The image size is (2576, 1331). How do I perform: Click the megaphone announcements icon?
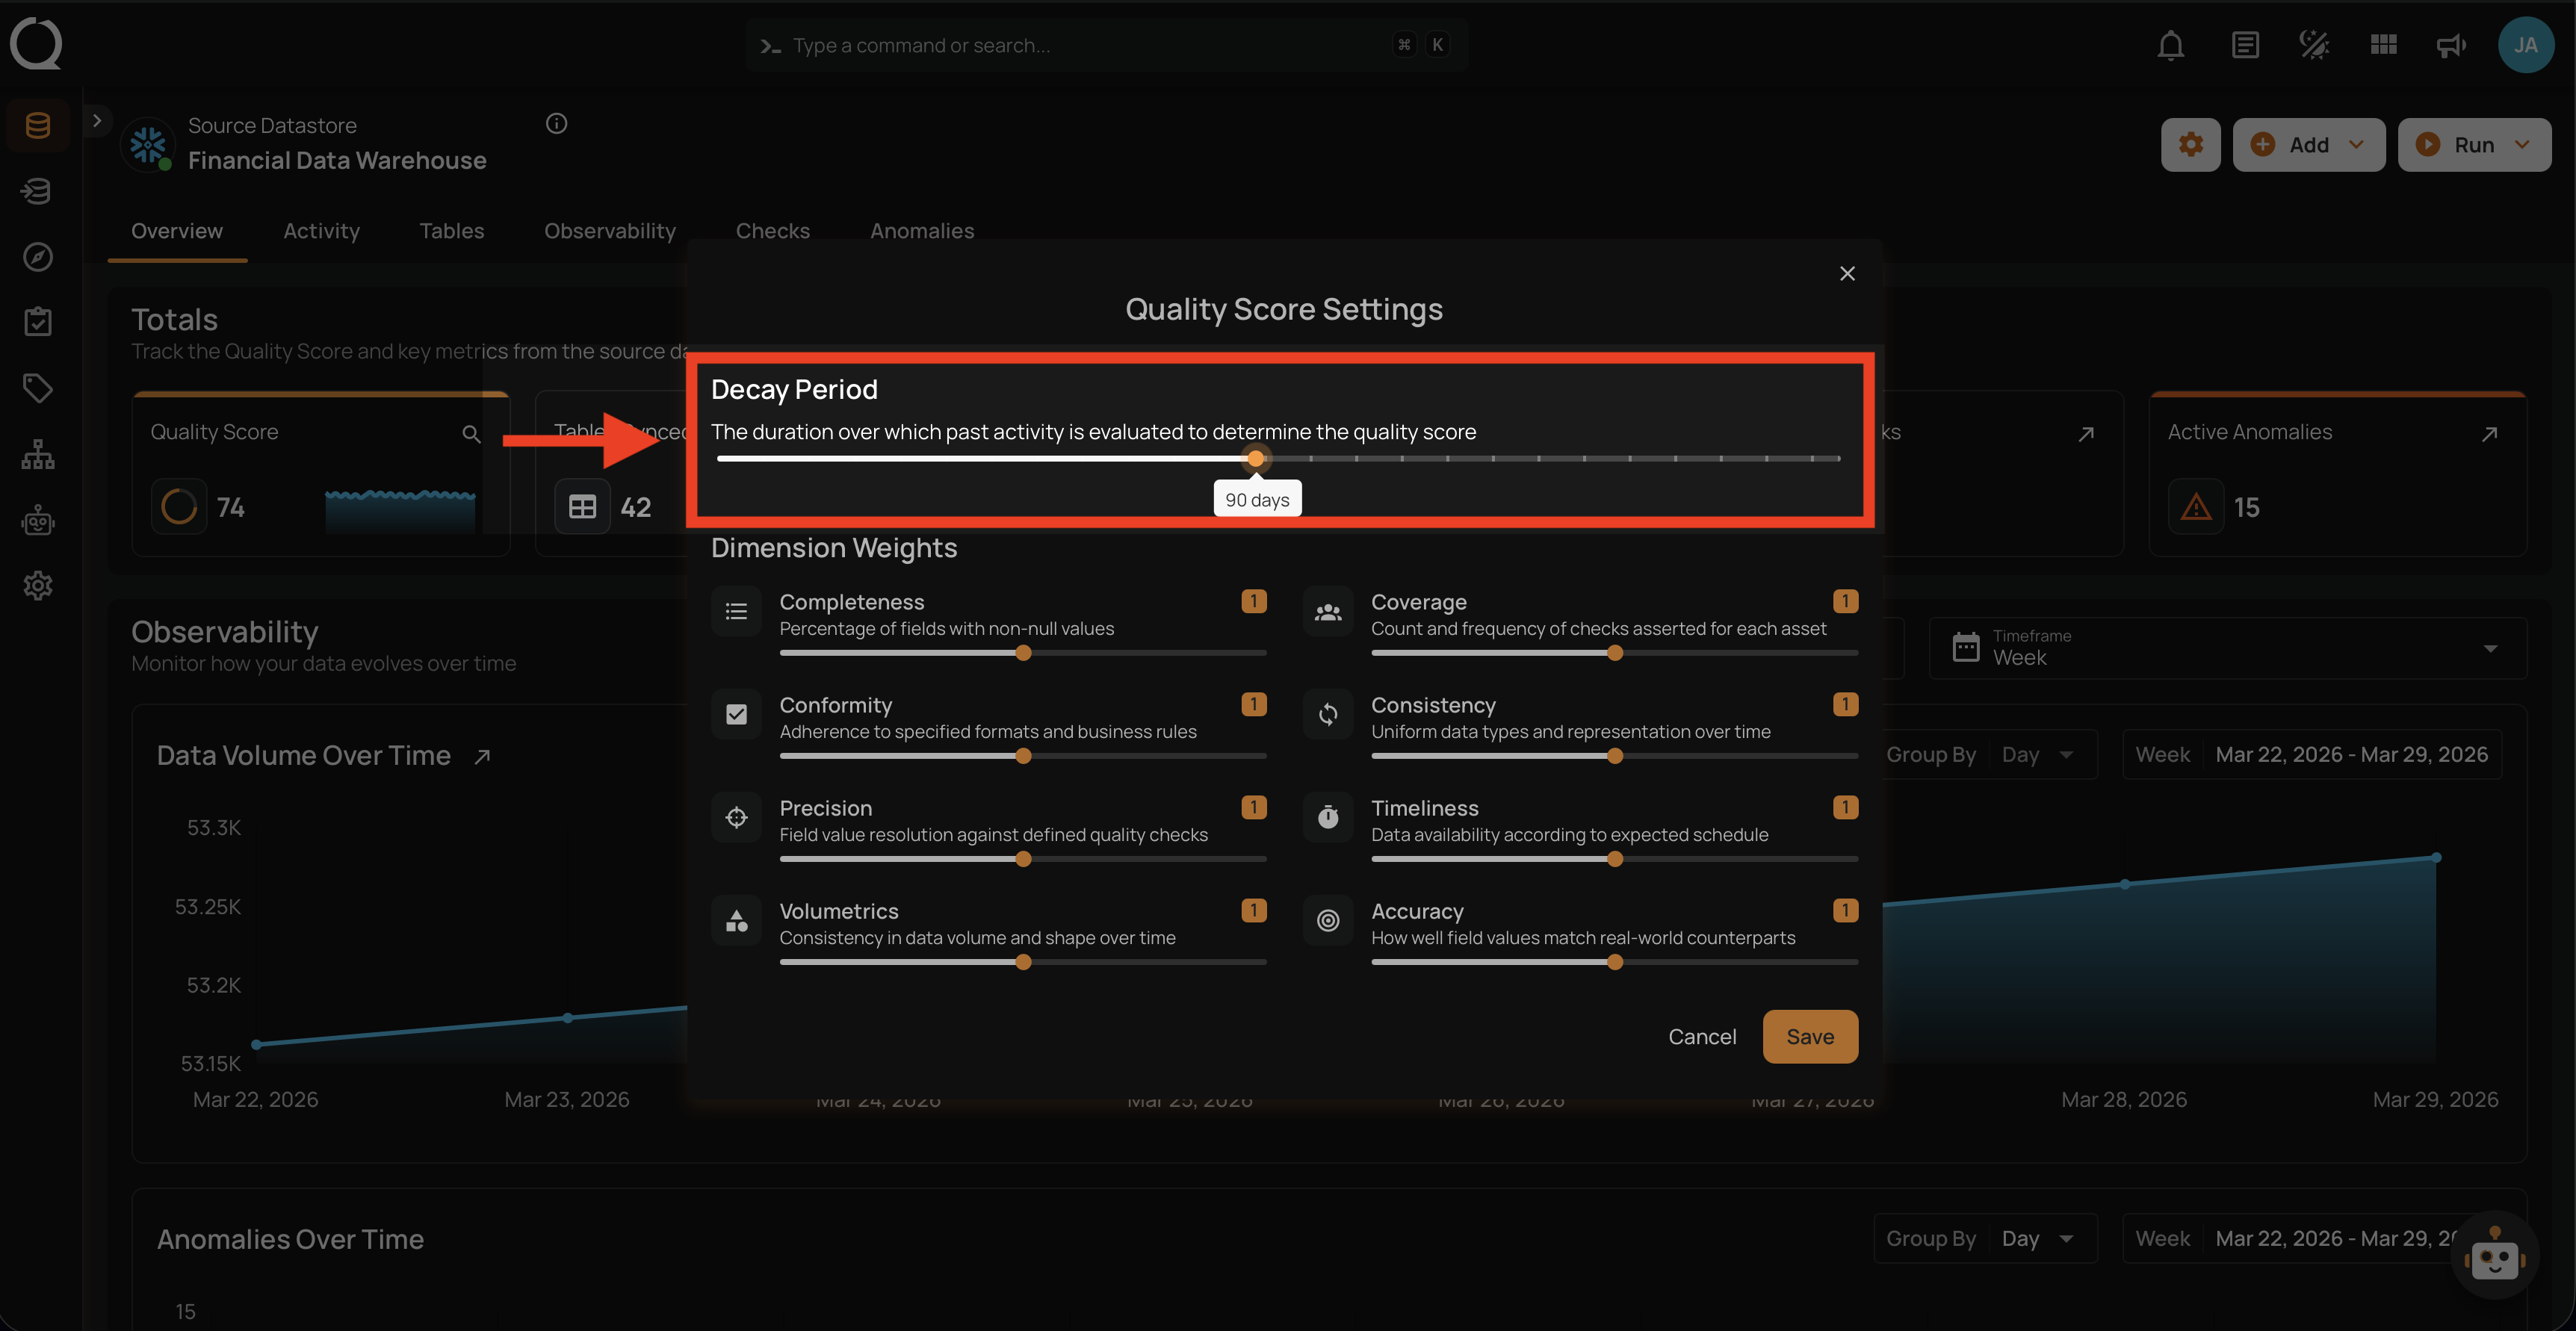coord(2451,45)
